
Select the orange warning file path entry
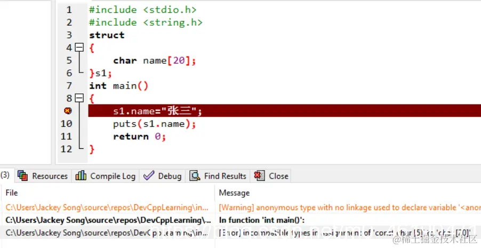point(107,207)
